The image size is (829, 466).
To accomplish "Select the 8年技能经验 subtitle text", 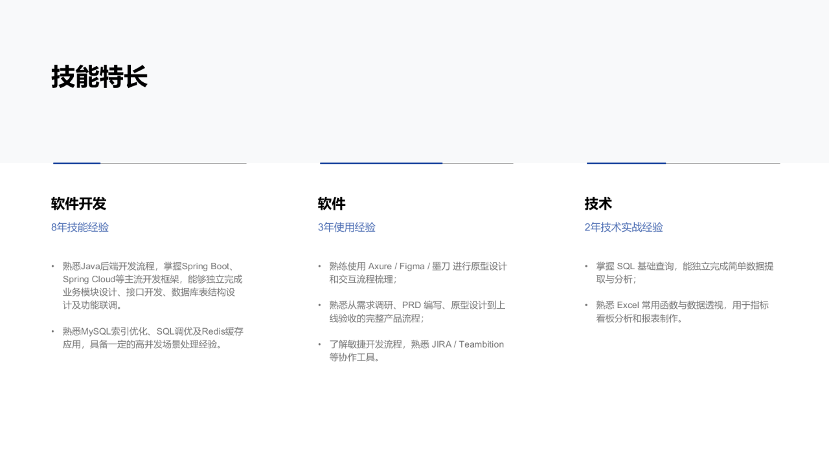I will pos(80,227).
